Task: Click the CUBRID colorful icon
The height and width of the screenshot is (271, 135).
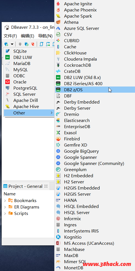Action: click(x=58, y=41)
